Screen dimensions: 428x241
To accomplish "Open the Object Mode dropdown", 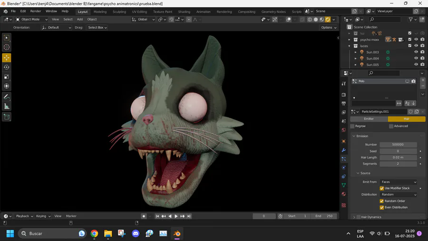I will pyautogui.click(x=30, y=20).
